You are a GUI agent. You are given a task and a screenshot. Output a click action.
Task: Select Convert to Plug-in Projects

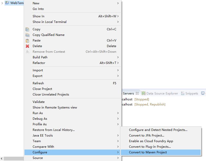click(161, 147)
